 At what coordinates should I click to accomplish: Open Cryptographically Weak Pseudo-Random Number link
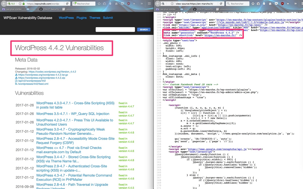71,132
